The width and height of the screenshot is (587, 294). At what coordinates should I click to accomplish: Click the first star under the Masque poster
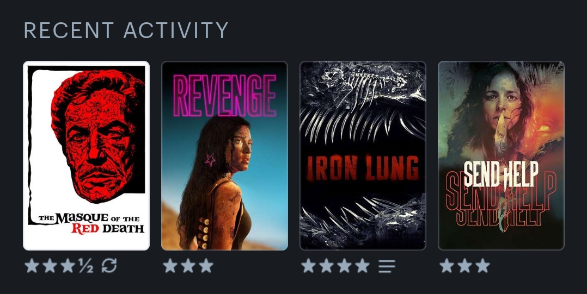coord(32,266)
